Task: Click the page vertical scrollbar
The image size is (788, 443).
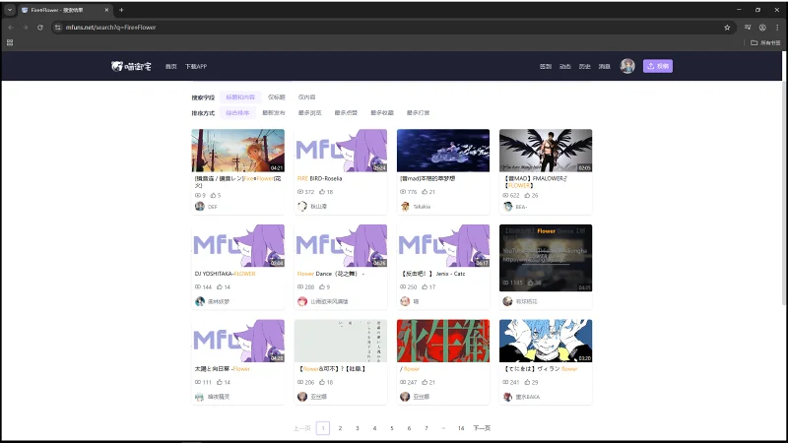Action: tap(784, 191)
